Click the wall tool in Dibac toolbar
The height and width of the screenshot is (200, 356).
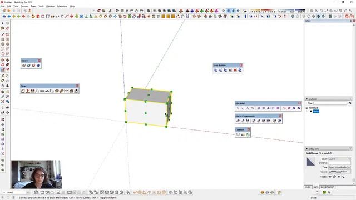click(x=23, y=91)
